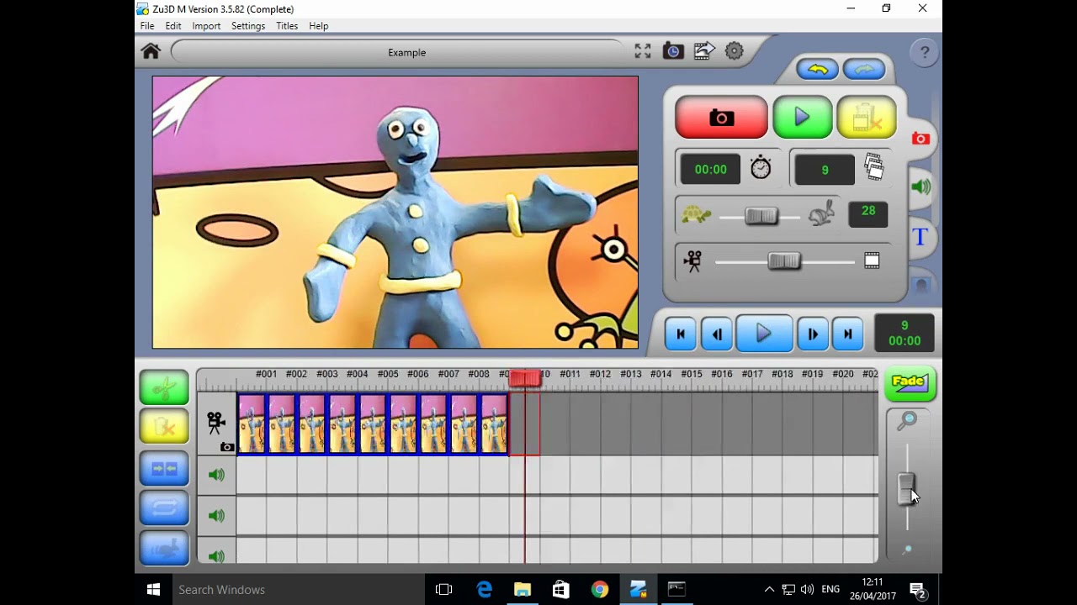Image resolution: width=1077 pixels, height=605 pixels.
Task: Undo the last action
Action: point(818,70)
